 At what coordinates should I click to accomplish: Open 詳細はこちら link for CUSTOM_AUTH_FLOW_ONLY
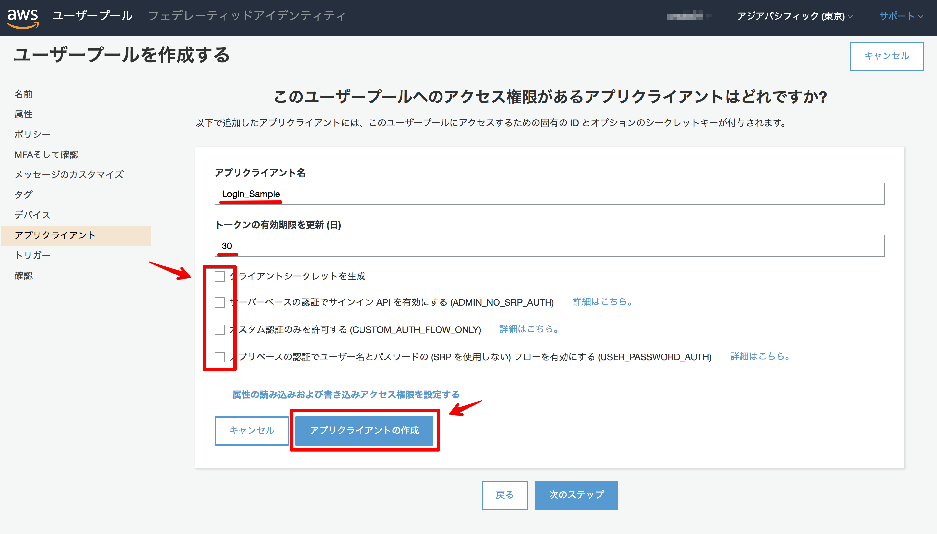pyautogui.click(x=529, y=329)
